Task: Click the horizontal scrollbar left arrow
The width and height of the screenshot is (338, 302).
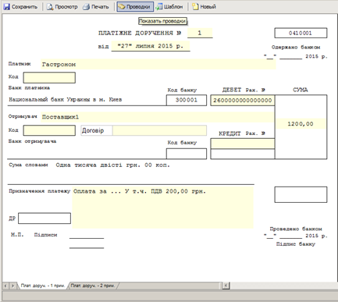Action: (226, 286)
